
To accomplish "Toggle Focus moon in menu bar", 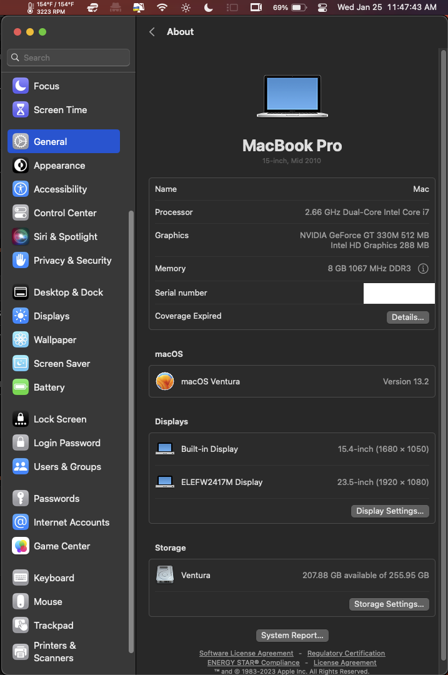I will (x=208, y=7).
